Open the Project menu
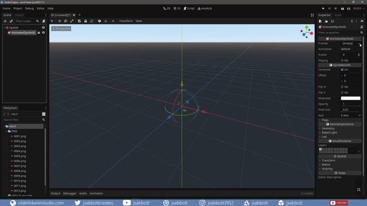The height and width of the screenshot is (206, 367). (18, 9)
